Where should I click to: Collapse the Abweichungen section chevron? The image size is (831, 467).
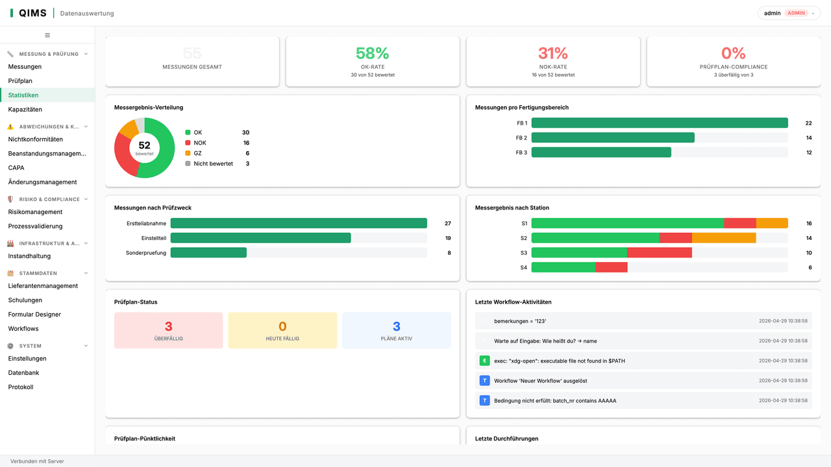coord(86,126)
